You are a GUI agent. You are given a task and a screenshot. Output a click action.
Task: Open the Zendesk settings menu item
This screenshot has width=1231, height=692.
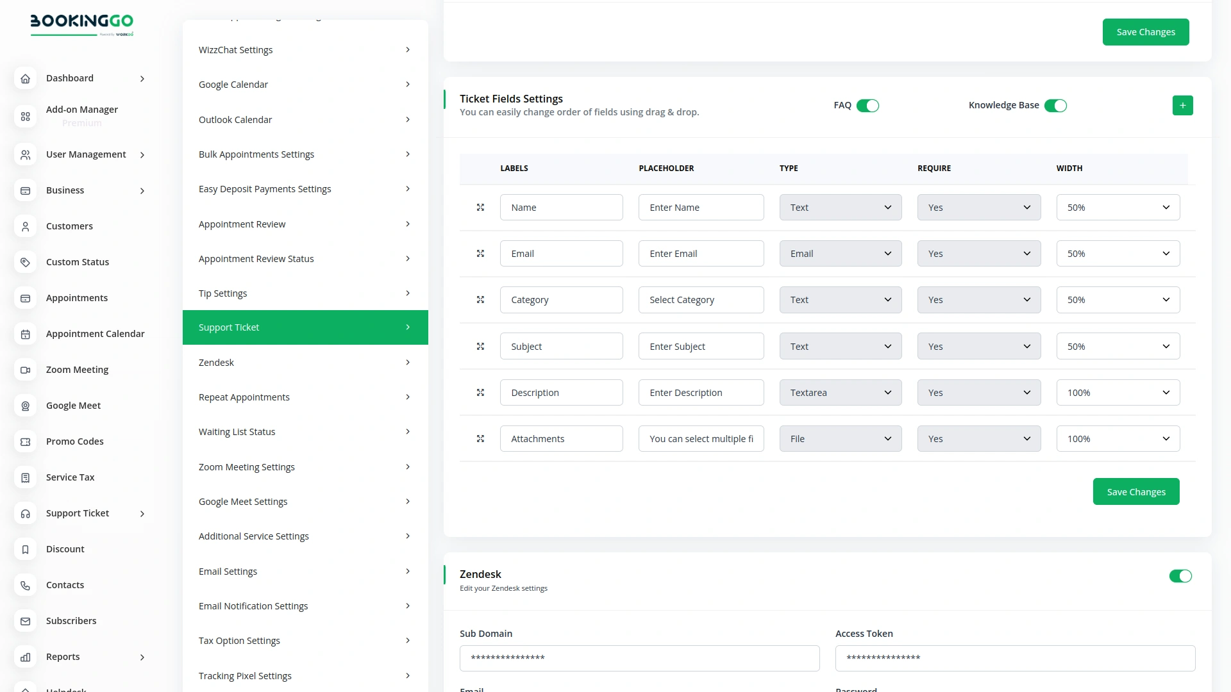click(305, 363)
